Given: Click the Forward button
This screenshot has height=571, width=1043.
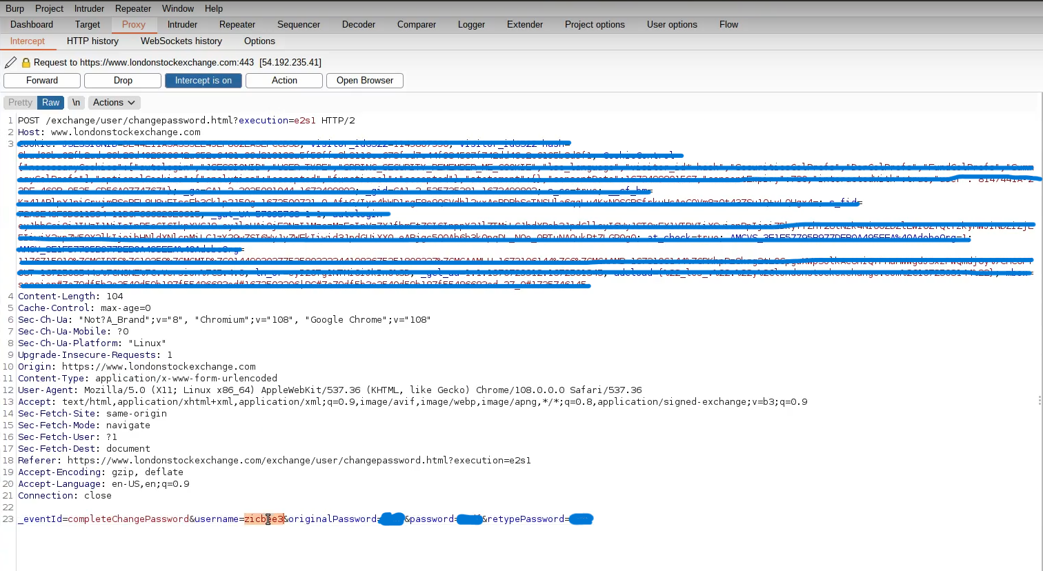Looking at the screenshot, I should [x=42, y=81].
